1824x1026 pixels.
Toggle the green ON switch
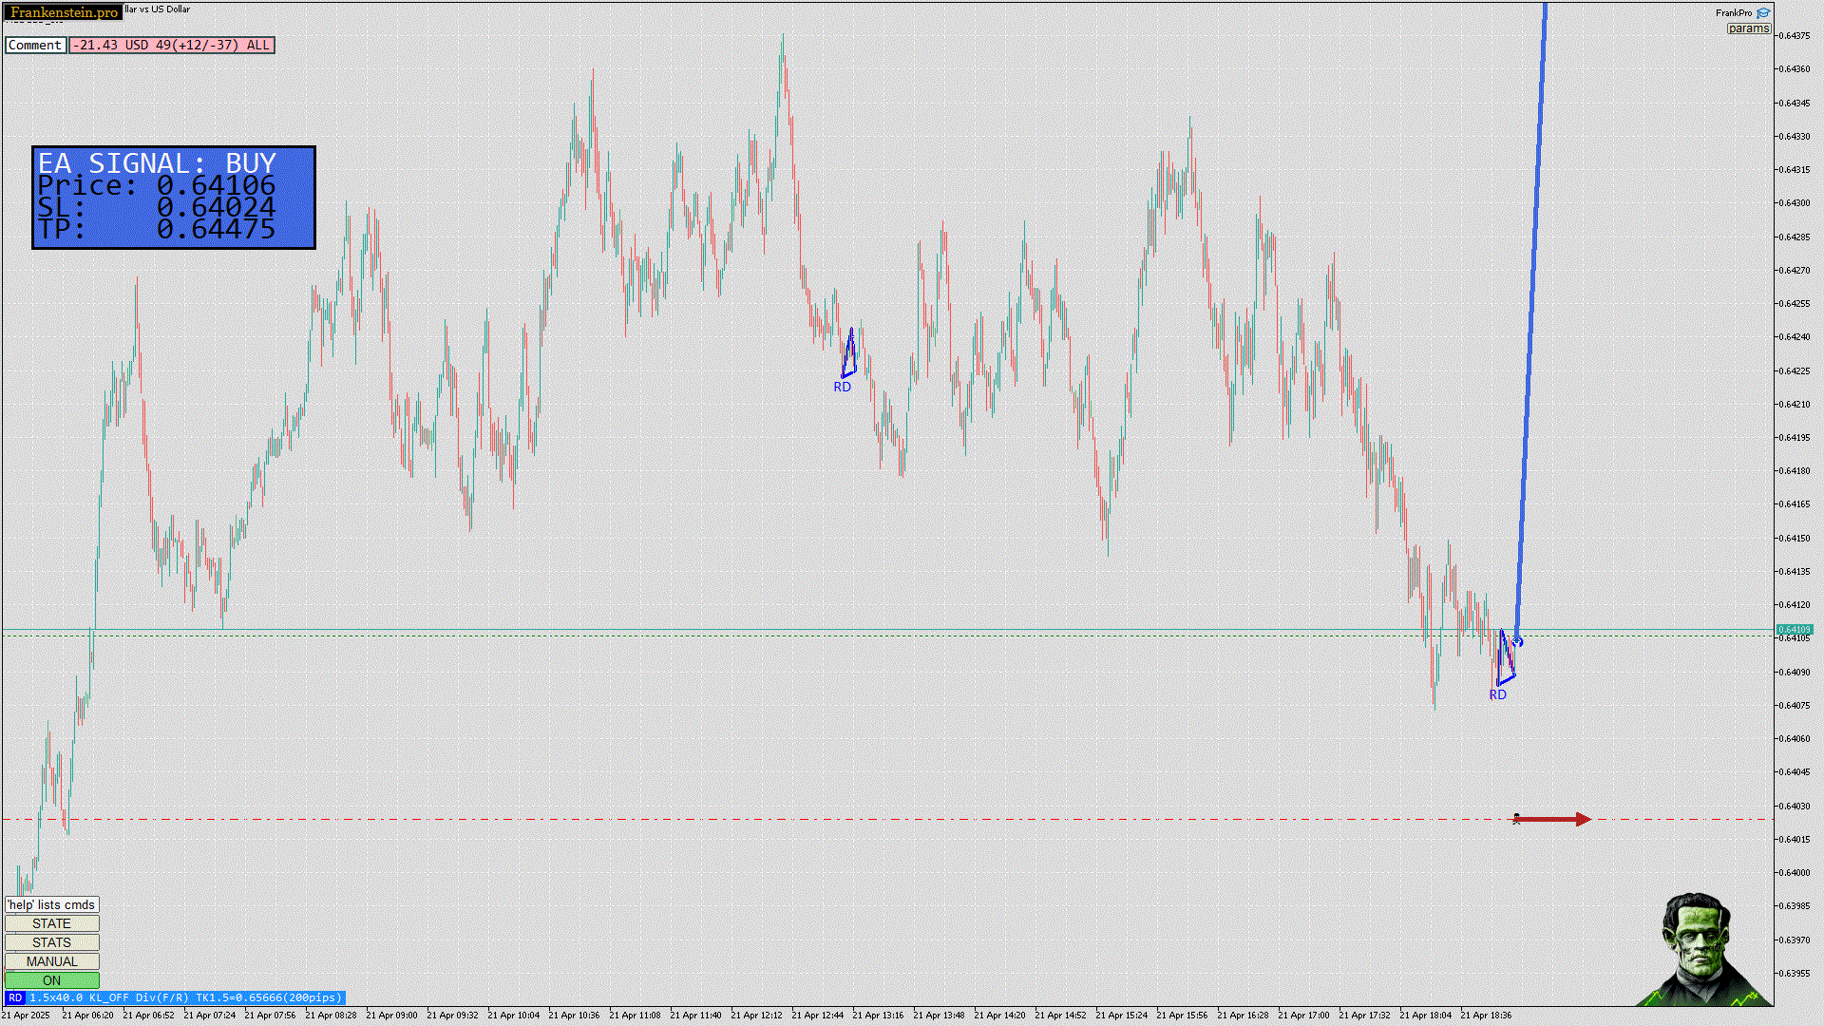pyautogui.click(x=51, y=980)
